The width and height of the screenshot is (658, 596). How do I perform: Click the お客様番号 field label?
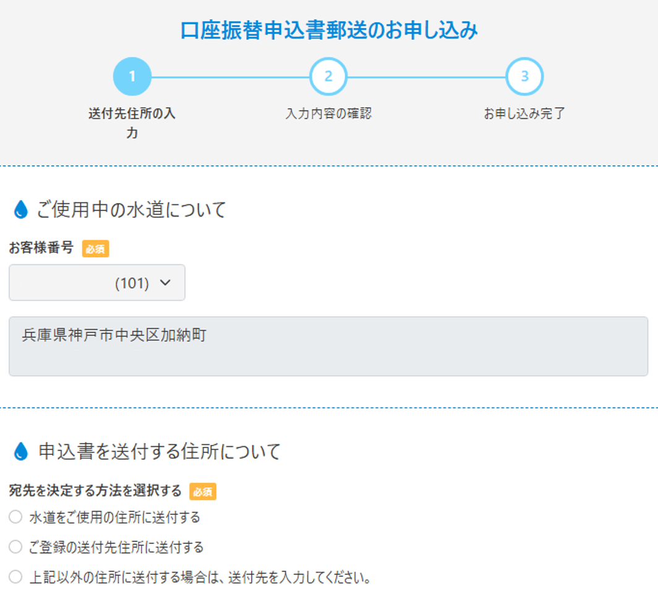41,249
